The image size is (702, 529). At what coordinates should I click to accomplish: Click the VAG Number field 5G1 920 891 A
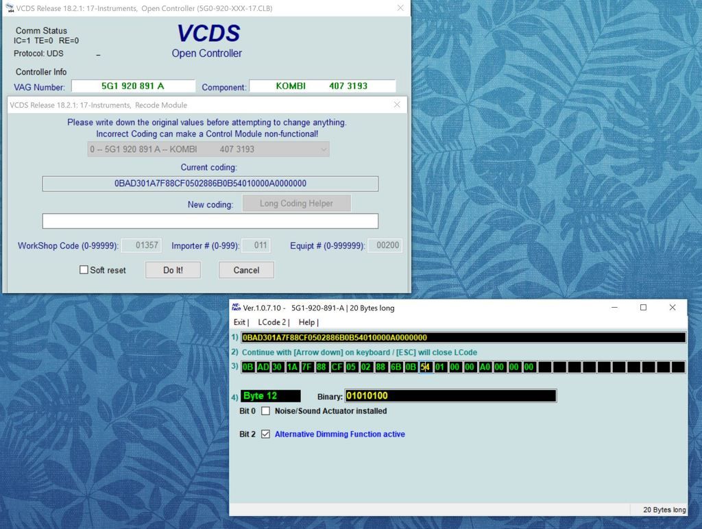133,86
